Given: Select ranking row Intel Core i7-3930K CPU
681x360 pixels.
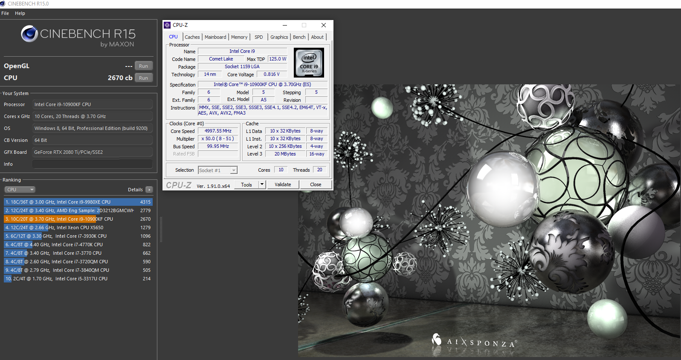Looking at the screenshot, I should [x=78, y=236].
